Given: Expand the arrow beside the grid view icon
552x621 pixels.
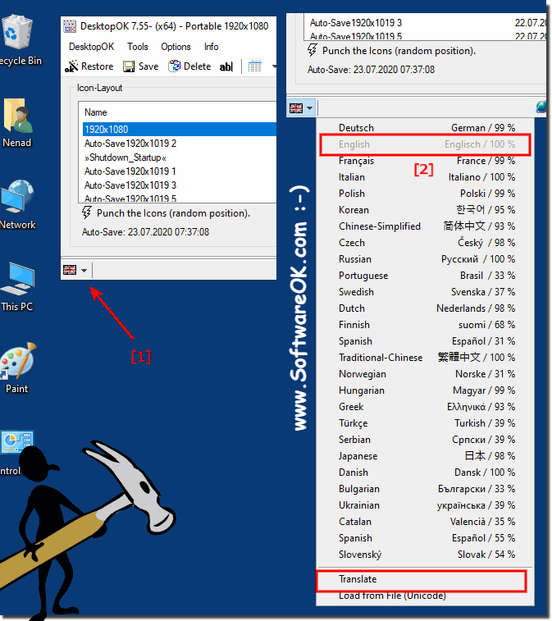Looking at the screenshot, I should pos(274,66).
